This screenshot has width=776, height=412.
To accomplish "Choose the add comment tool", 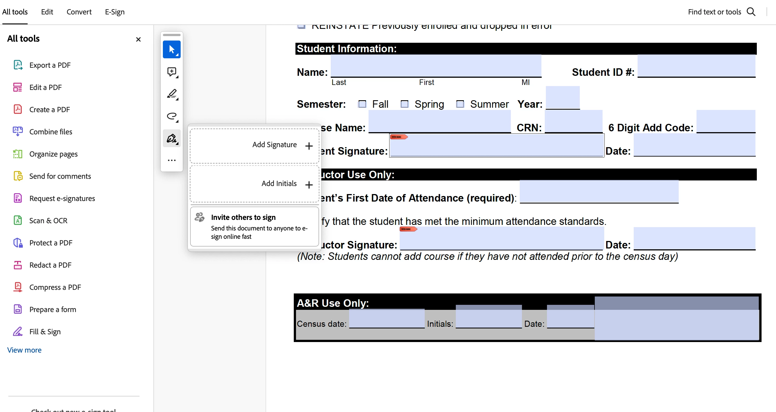I will pos(171,72).
